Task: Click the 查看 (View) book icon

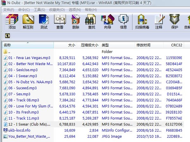Action: point(60,19)
